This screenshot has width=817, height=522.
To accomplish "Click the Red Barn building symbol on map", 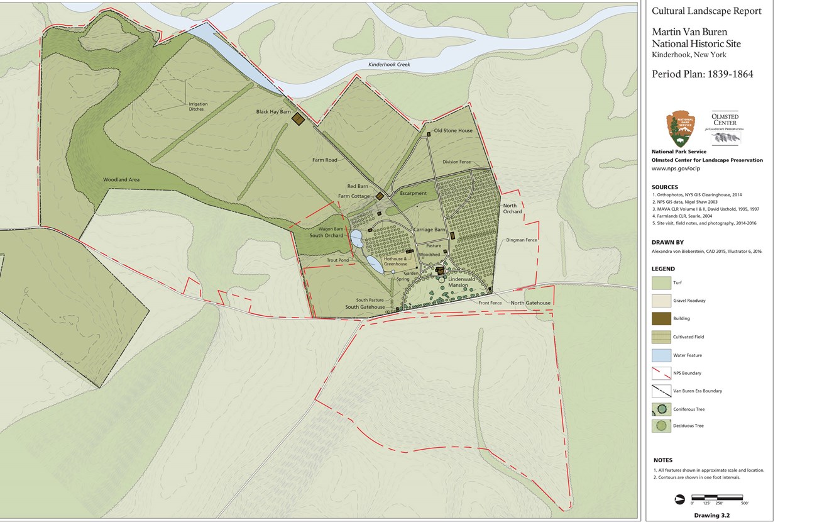I will click(x=380, y=196).
